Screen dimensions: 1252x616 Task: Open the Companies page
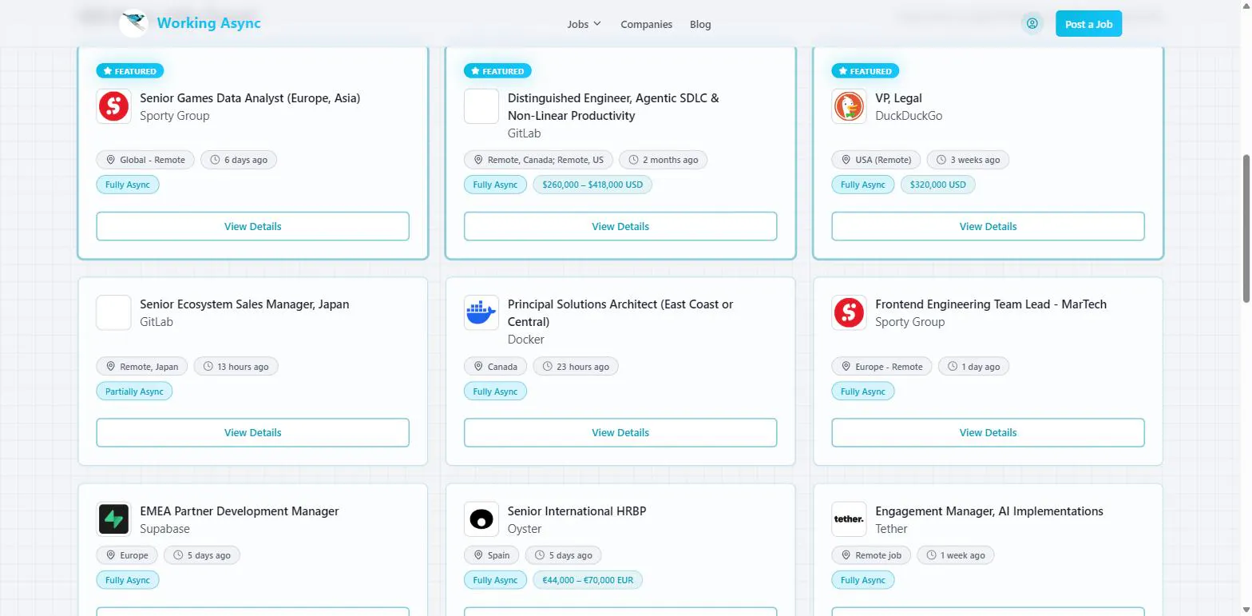coord(646,24)
